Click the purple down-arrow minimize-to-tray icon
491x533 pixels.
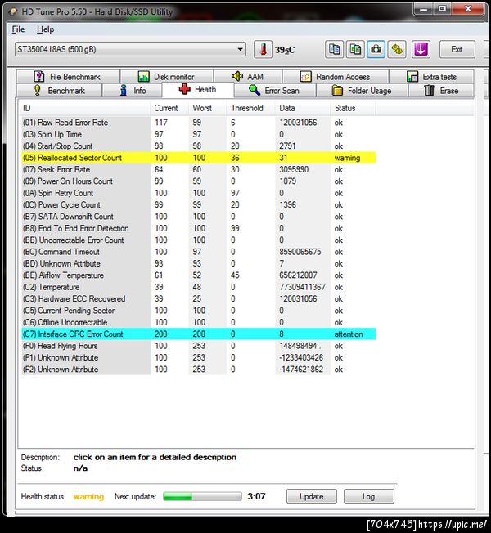click(x=421, y=50)
